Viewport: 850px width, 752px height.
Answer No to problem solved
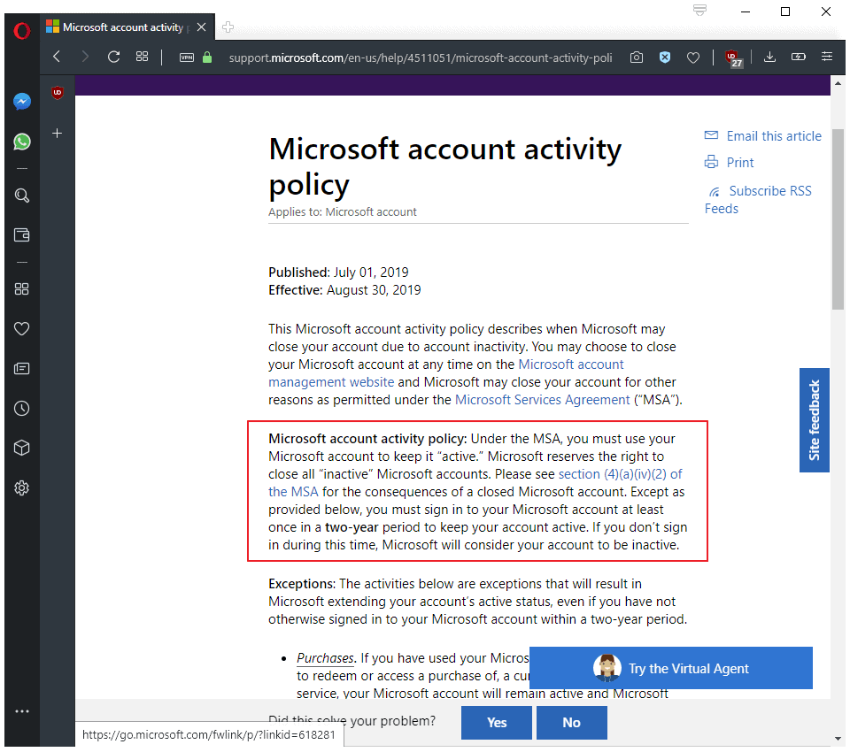[571, 722]
